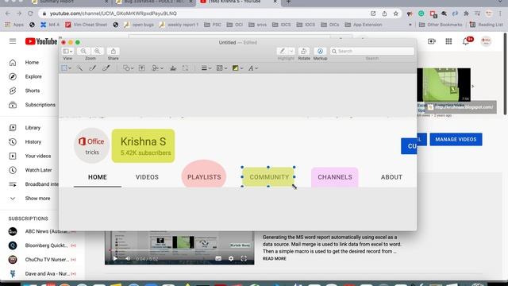Open the Shapes tool menu
508x286 pixels.
(x=129, y=68)
